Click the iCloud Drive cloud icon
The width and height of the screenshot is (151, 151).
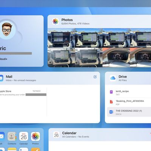click(113, 78)
